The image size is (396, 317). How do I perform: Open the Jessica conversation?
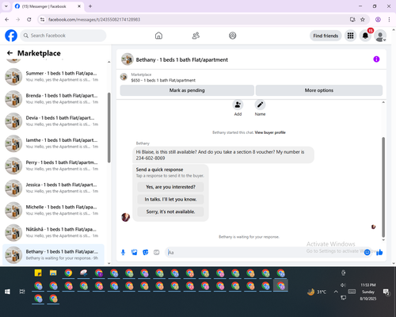53,188
